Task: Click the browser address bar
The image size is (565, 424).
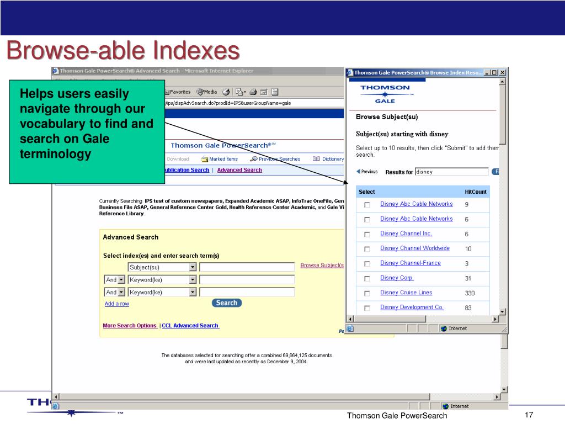Action: point(254,103)
